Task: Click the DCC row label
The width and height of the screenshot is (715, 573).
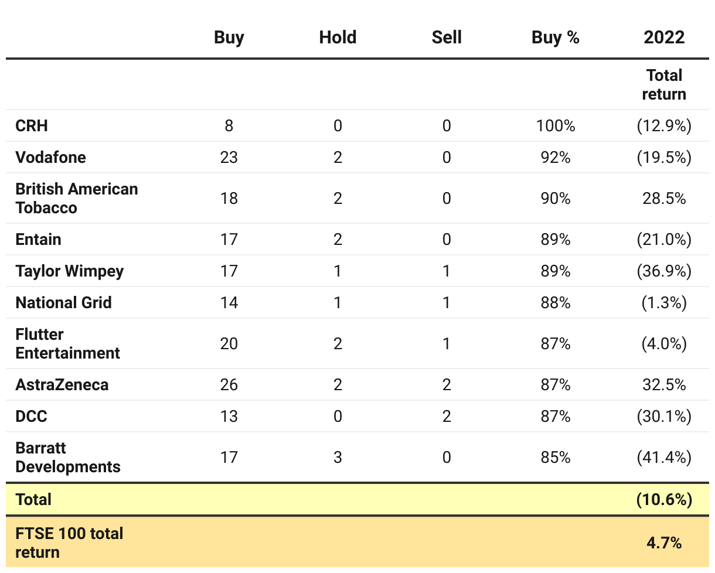Action: click(31, 417)
